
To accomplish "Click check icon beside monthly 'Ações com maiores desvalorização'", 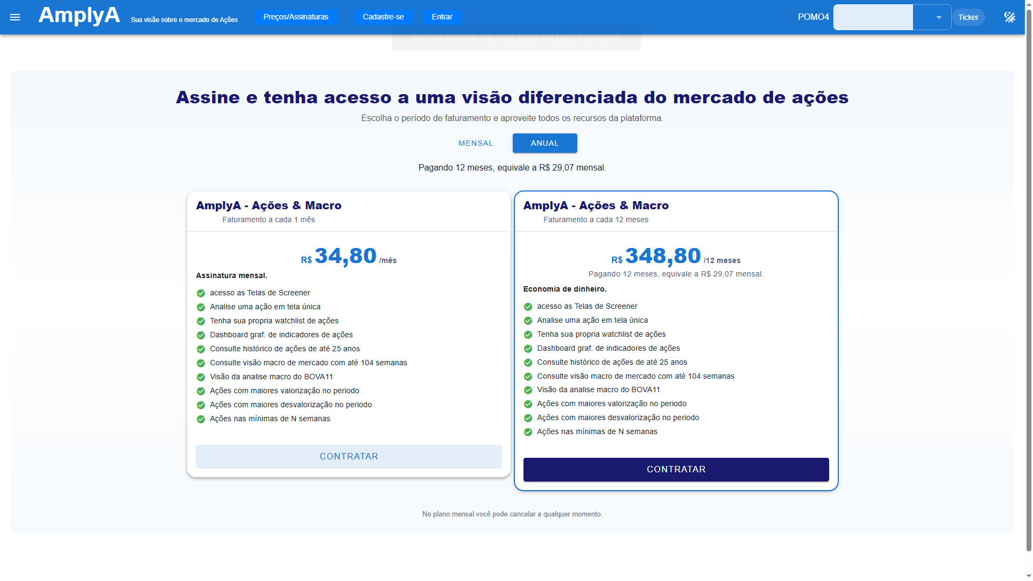I will click(201, 405).
